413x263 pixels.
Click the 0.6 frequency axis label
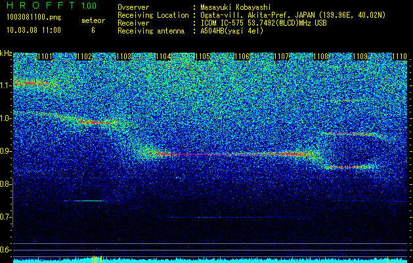[5, 250]
